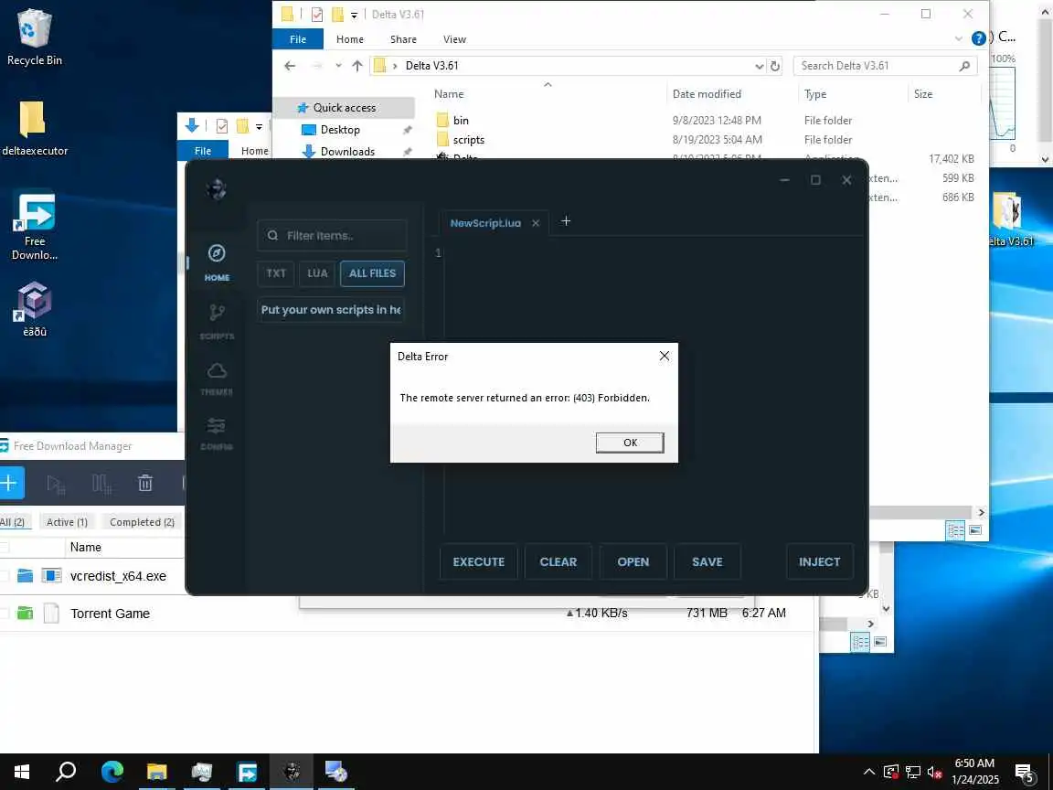The image size is (1053, 790).
Task: Click the Properties checkmark icon in Explorer title bar
Action: 317,14
